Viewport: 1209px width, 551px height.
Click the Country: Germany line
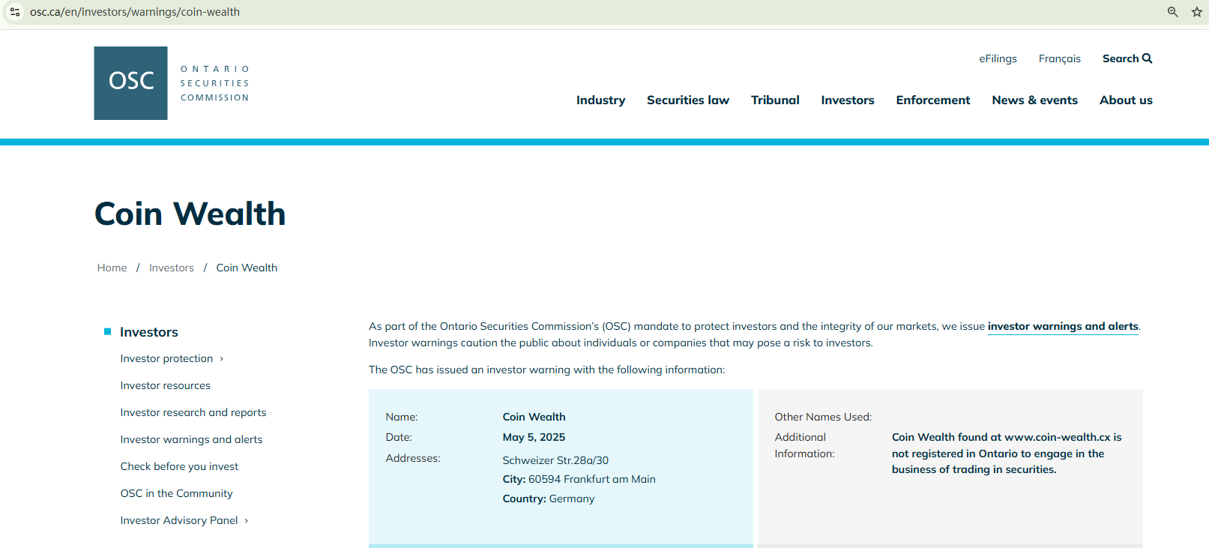click(x=549, y=499)
